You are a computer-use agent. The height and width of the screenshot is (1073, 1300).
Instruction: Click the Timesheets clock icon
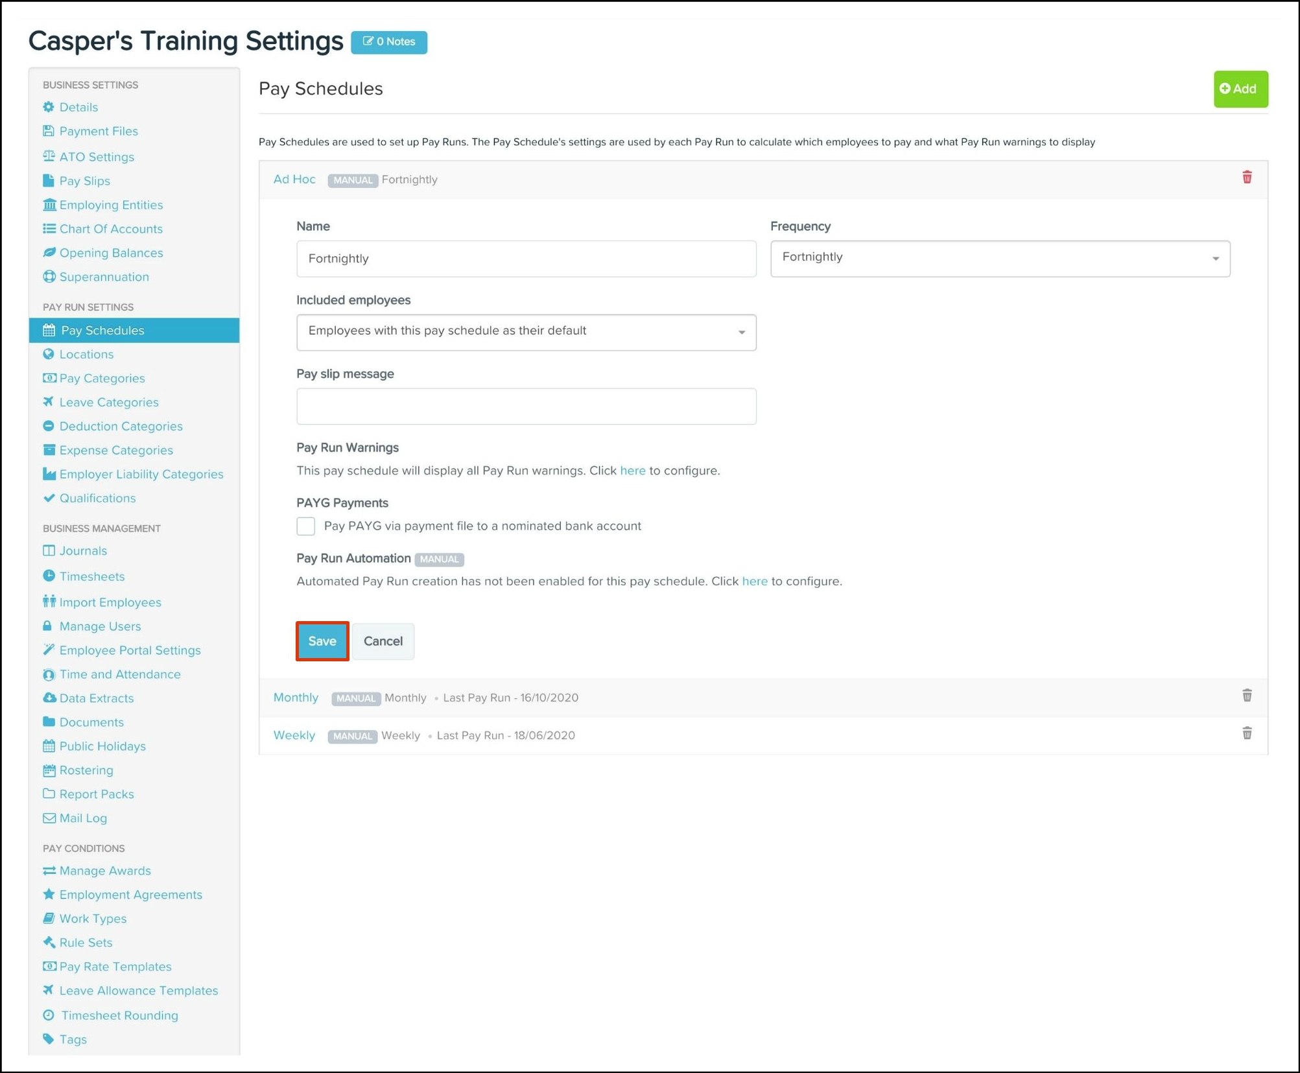(x=49, y=576)
